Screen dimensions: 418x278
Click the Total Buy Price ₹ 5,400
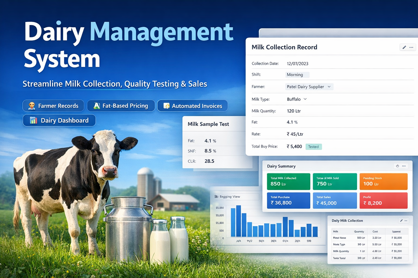[x=294, y=147]
